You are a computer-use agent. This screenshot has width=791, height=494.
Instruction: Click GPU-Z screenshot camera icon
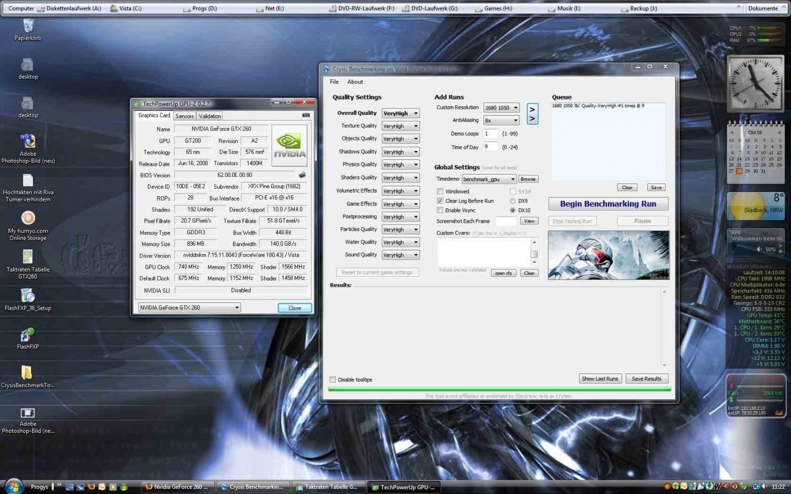coord(306,115)
